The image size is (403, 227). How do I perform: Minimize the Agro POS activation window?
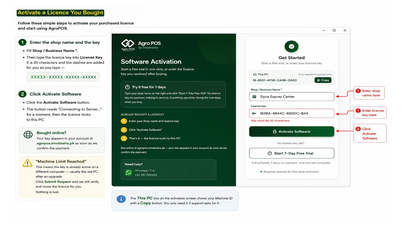[x=323, y=31]
